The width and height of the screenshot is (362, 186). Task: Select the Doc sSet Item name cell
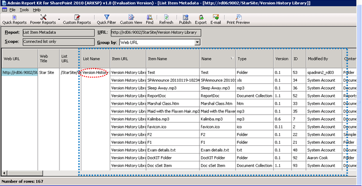click(173, 165)
